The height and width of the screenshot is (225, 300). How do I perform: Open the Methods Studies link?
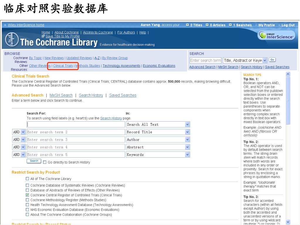coord(88,66)
